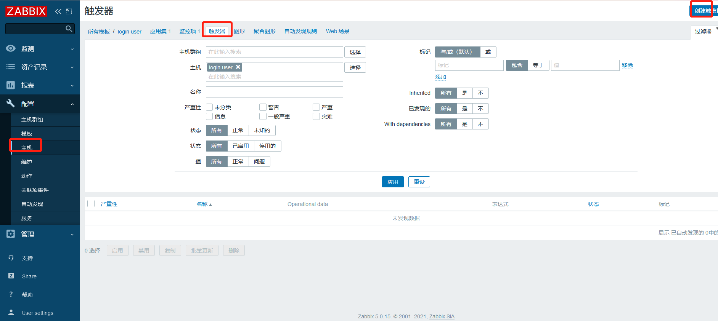Click the 管理 gear icon
Viewport: 718px width, 321px height.
click(x=11, y=234)
